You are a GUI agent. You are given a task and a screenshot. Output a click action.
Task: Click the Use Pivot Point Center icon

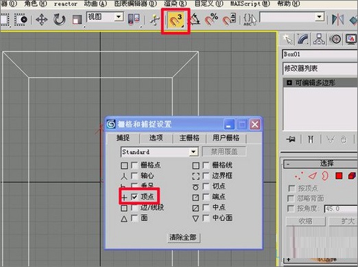134,19
